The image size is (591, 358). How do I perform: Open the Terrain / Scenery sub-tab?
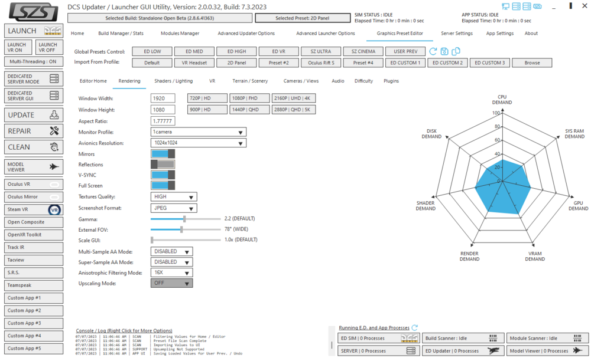click(250, 81)
